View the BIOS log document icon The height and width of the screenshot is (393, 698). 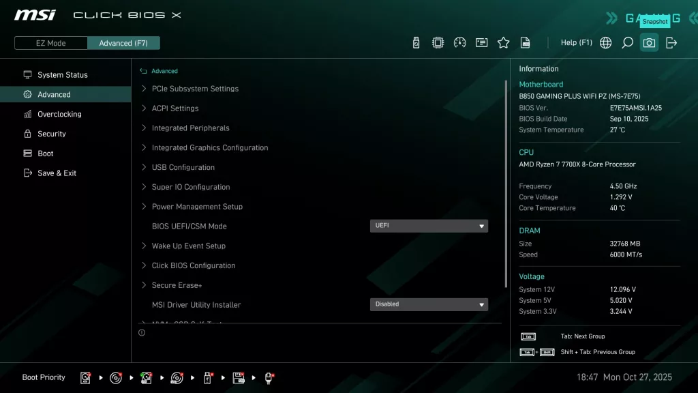click(525, 42)
